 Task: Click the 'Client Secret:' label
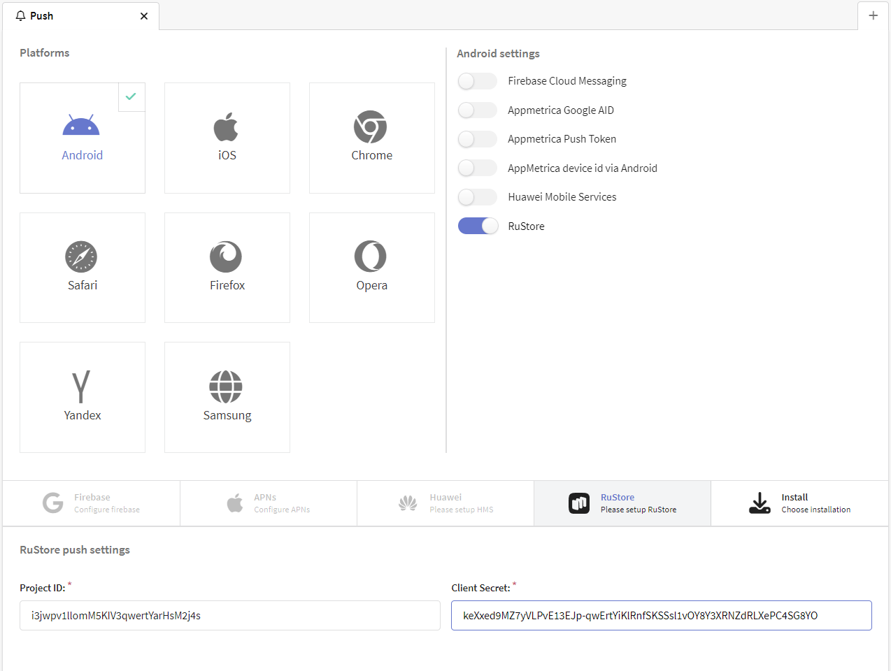point(481,588)
